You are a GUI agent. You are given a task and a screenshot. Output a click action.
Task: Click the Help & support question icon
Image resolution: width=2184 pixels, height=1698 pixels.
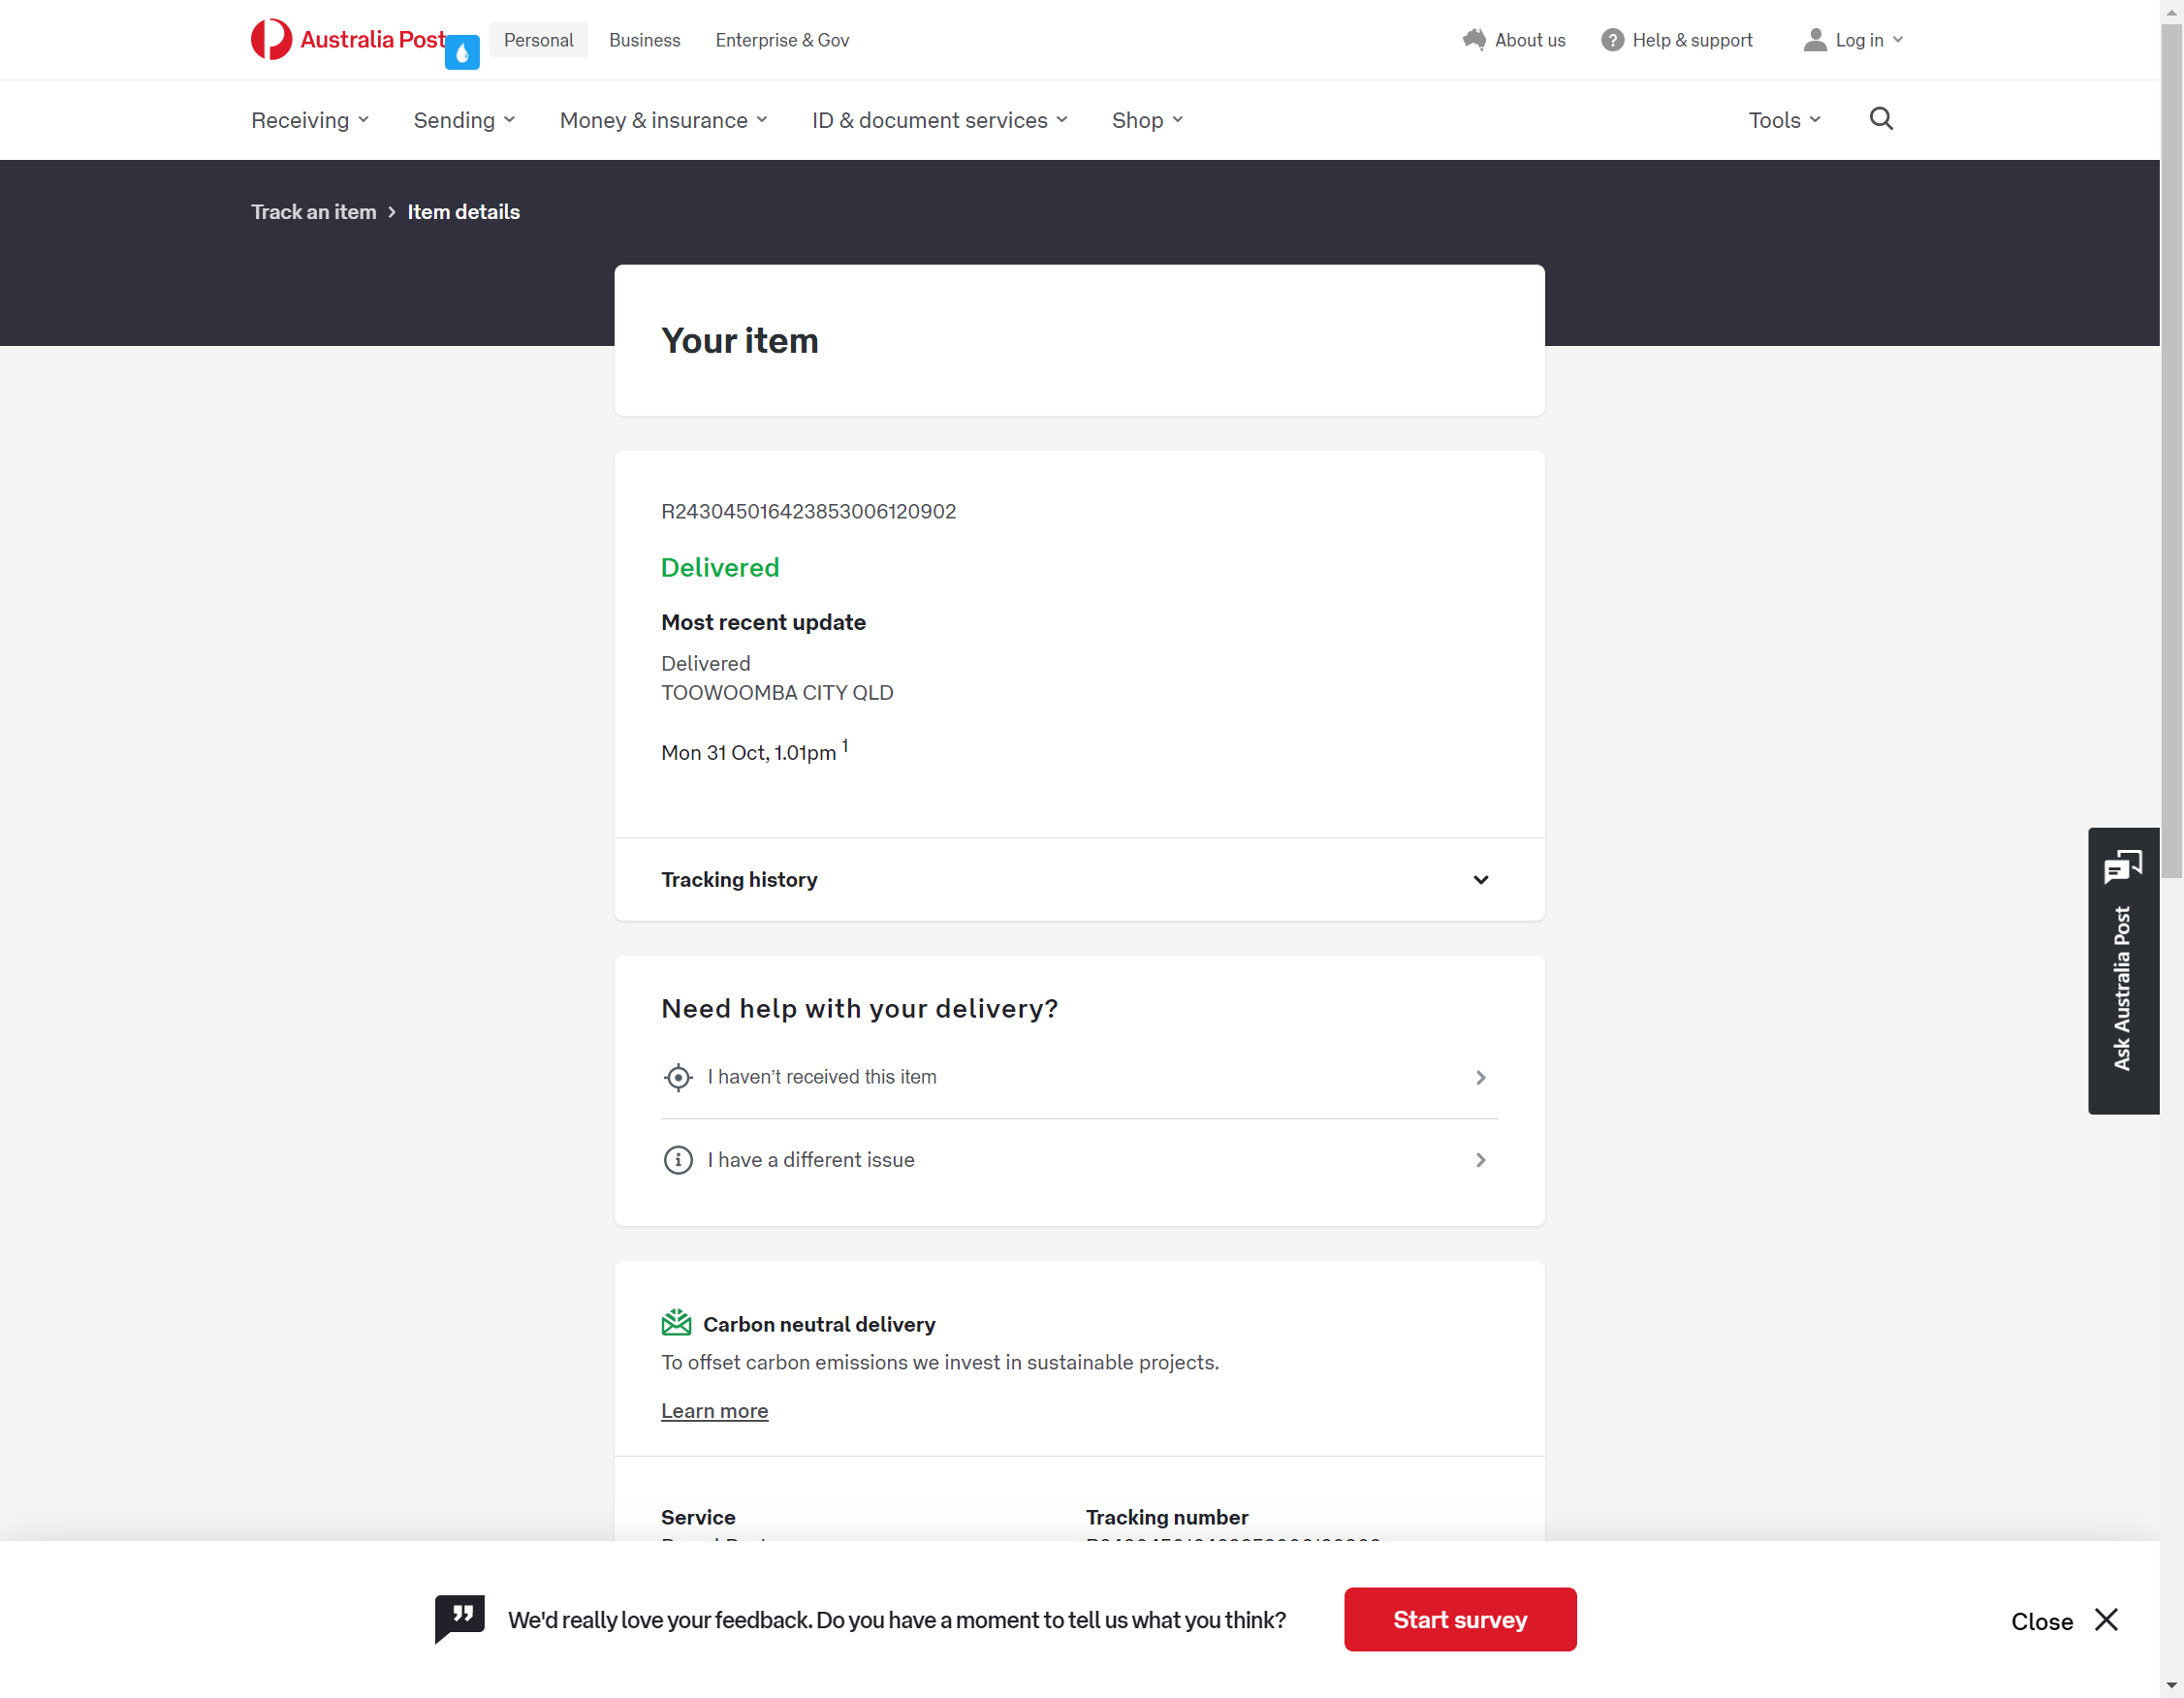1611,40
